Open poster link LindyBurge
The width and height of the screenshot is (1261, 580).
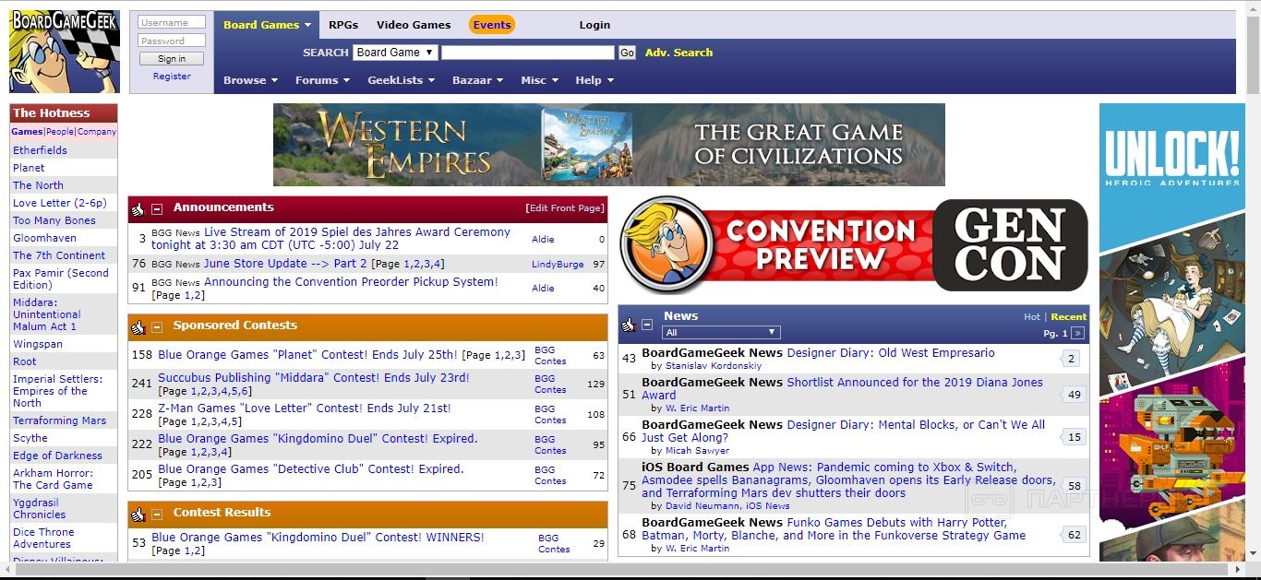click(x=558, y=265)
